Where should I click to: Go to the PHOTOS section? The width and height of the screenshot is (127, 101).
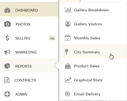click(x=29, y=24)
